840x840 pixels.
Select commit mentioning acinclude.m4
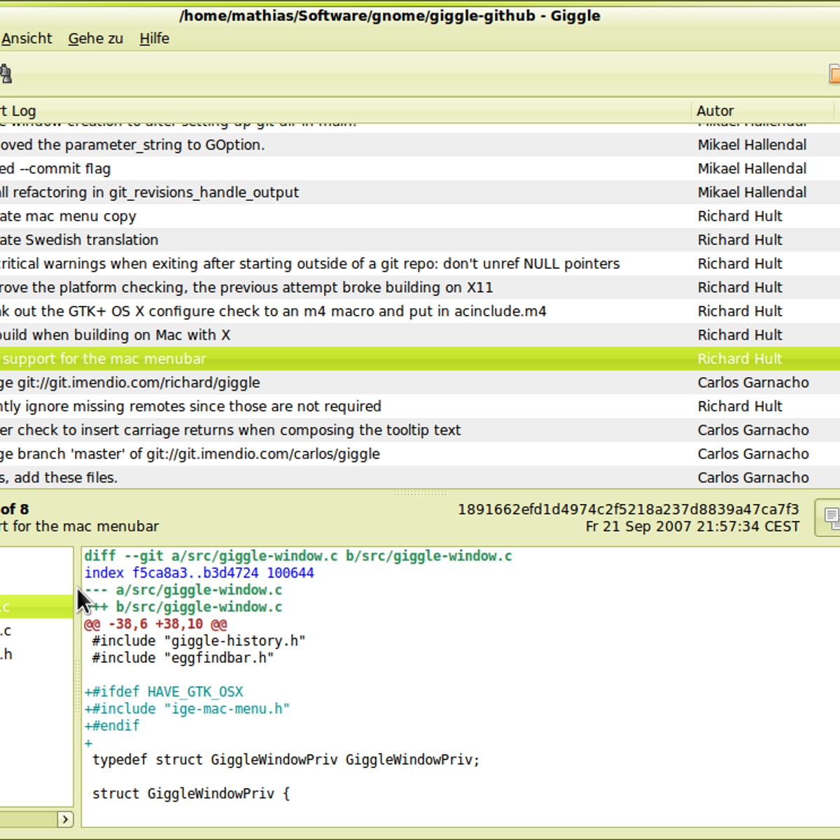(x=273, y=311)
